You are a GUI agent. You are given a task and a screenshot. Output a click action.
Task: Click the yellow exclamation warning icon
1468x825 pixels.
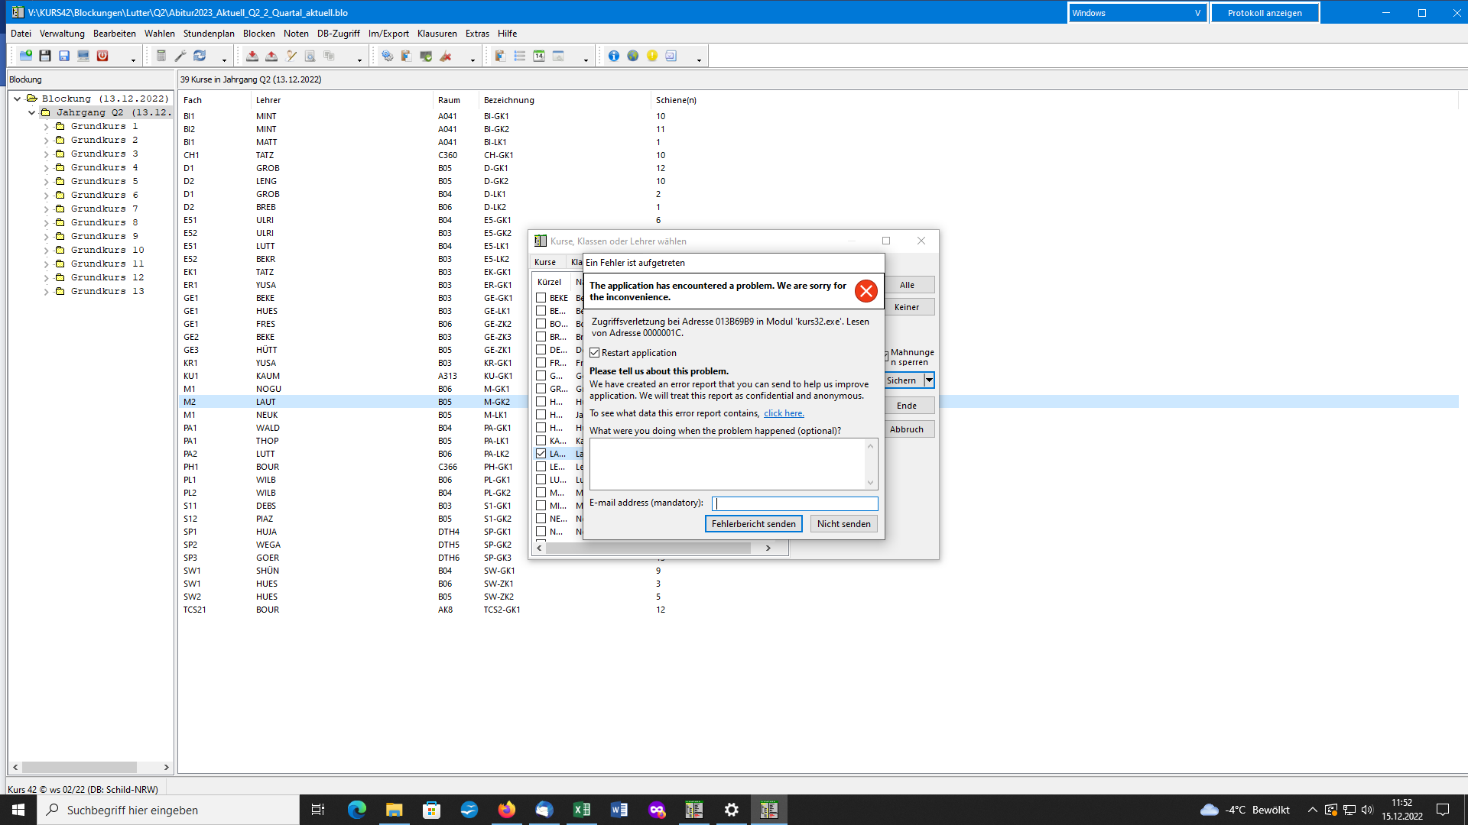(652, 56)
